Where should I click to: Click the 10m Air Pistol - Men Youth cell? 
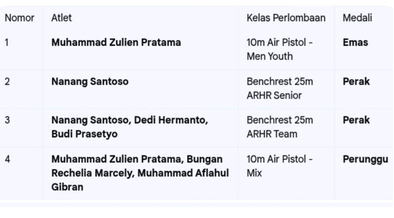coord(280,49)
